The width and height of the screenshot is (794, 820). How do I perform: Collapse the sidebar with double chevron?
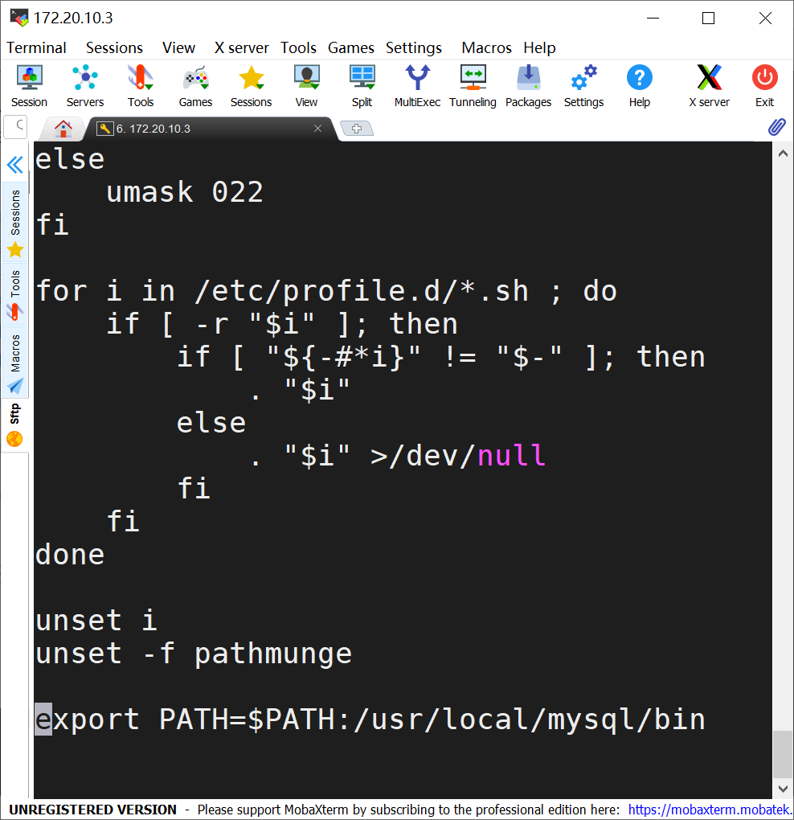pyautogui.click(x=14, y=165)
